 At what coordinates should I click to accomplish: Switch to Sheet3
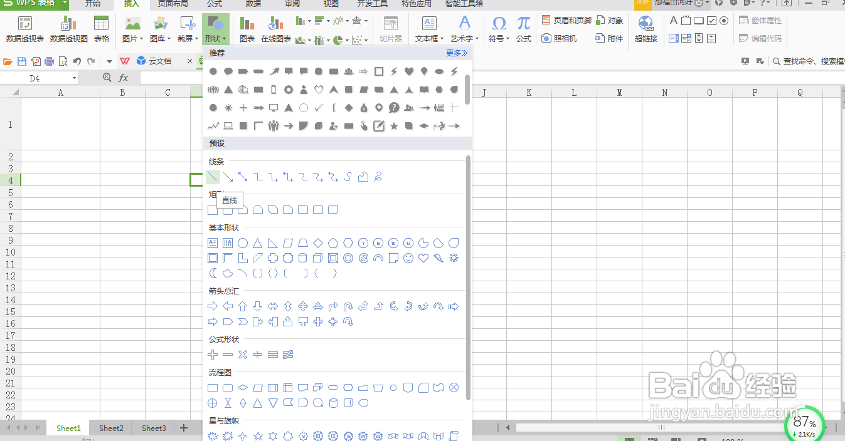click(154, 428)
